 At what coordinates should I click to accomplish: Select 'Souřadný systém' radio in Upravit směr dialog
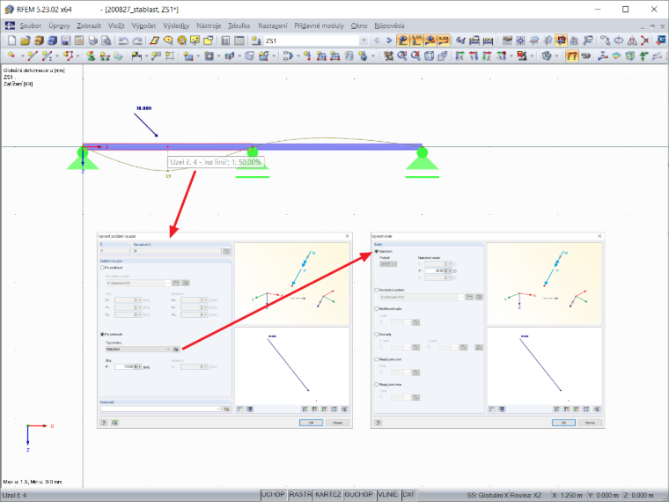pyautogui.click(x=377, y=290)
